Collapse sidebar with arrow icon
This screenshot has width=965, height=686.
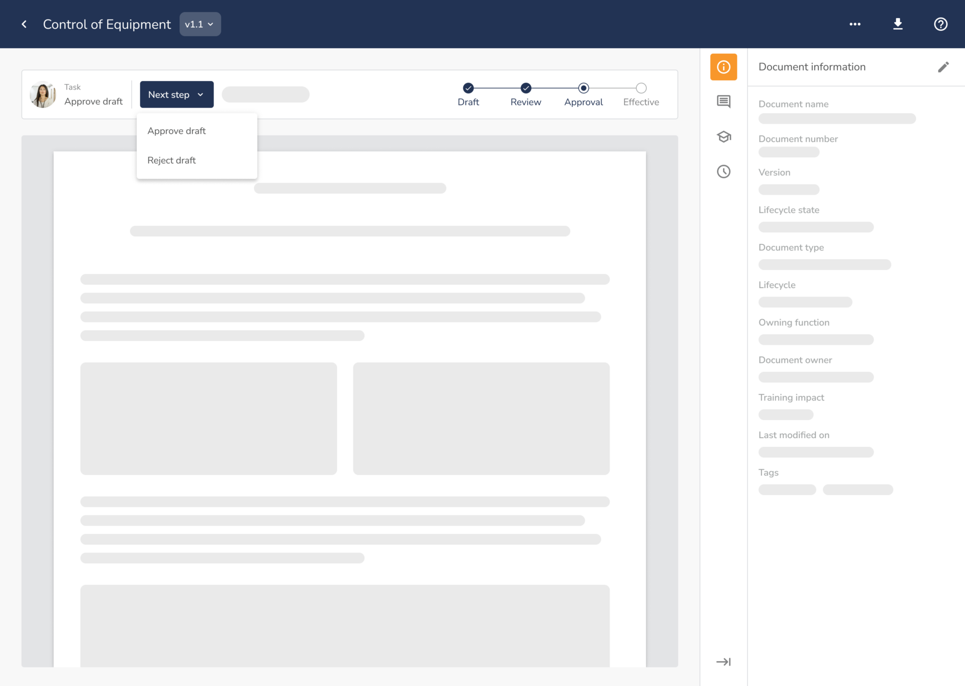coord(723,662)
